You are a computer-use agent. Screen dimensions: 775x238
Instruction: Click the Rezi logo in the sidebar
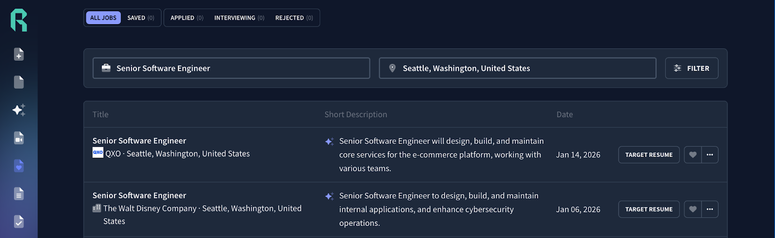(19, 20)
